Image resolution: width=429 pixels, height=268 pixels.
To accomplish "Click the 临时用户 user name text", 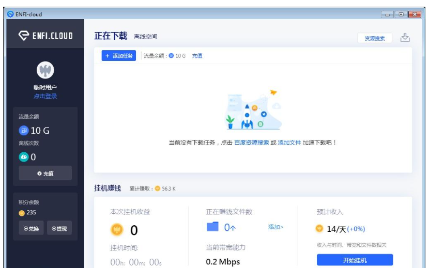I will pyautogui.click(x=45, y=87).
